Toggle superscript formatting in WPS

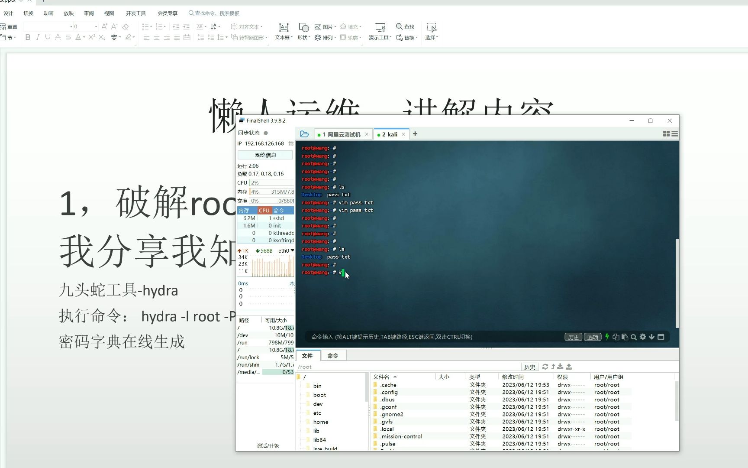point(92,37)
